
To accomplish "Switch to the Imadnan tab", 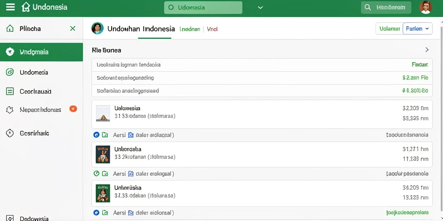I will [190, 29].
